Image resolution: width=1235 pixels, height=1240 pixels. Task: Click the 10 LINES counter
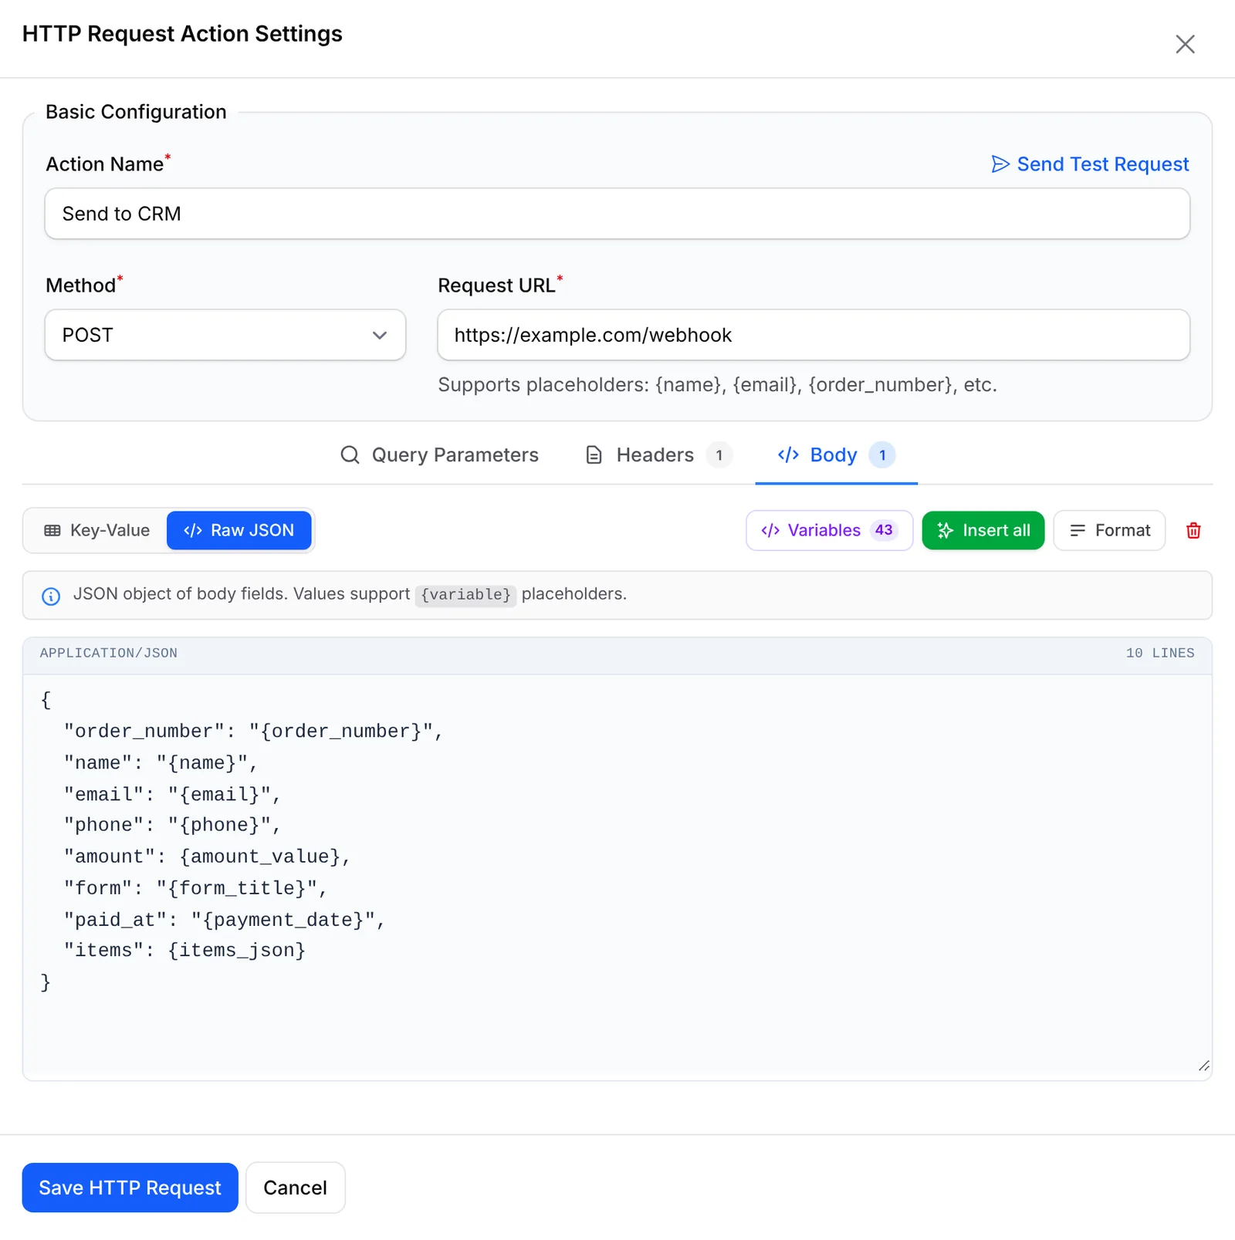tap(1160, 653)
